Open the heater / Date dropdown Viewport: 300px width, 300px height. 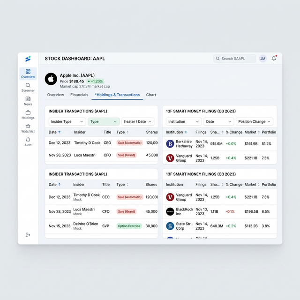click(x=138, y=121)
